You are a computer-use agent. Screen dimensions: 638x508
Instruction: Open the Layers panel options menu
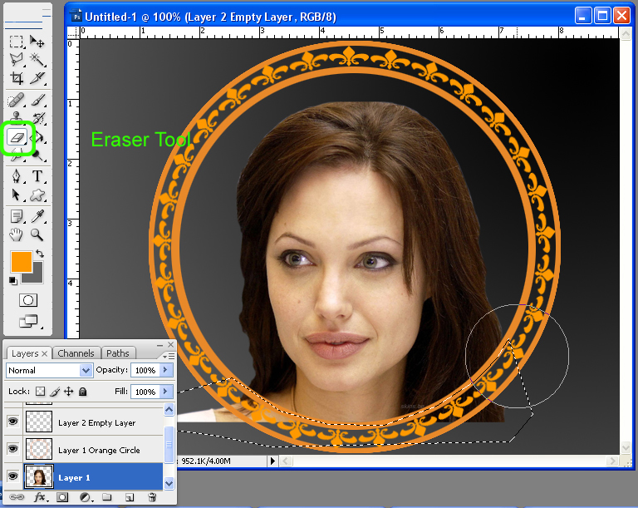(x=169, y=357)
